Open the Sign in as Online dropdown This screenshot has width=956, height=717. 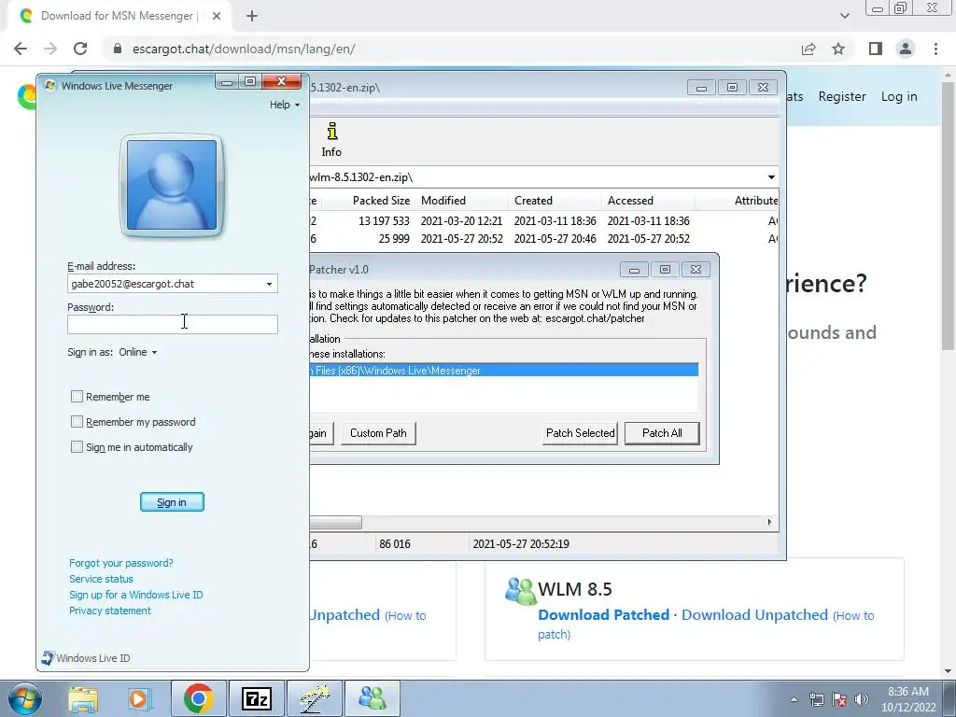tap(138, 352)
